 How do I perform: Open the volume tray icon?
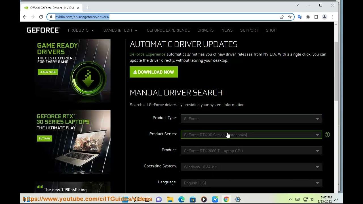[312, 199]
